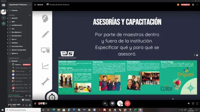
Task: Expand arrow beside sharkers channel
Action: pos(8,43)
